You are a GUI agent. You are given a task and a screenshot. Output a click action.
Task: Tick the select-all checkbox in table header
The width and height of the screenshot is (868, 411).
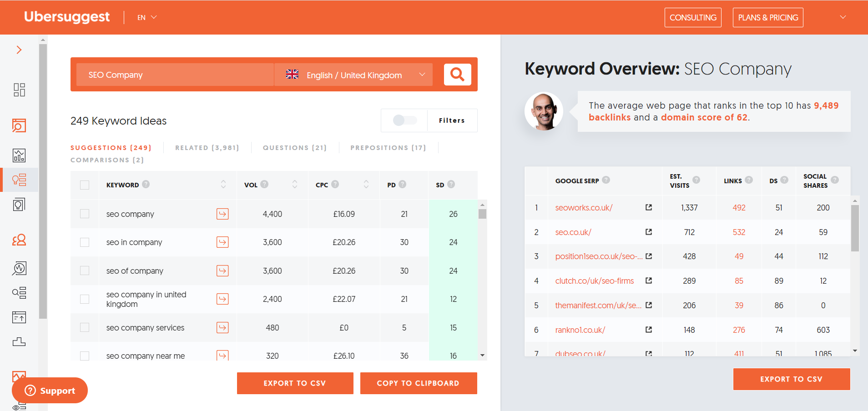[85, 185]
